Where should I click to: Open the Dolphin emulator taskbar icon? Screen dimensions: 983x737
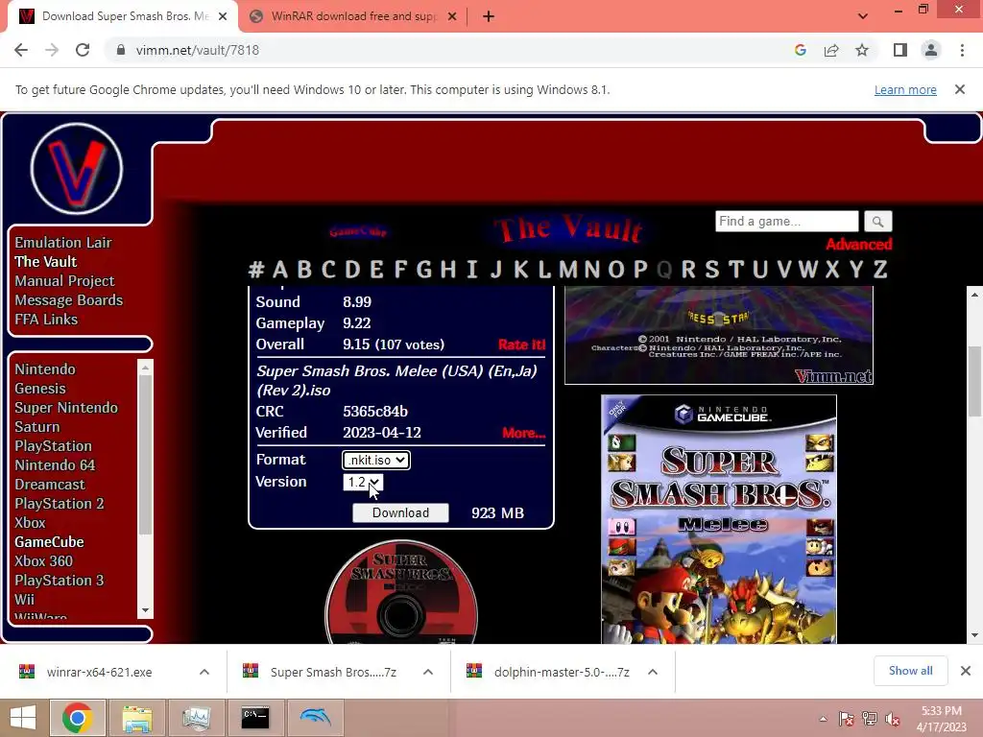(315, 718)
